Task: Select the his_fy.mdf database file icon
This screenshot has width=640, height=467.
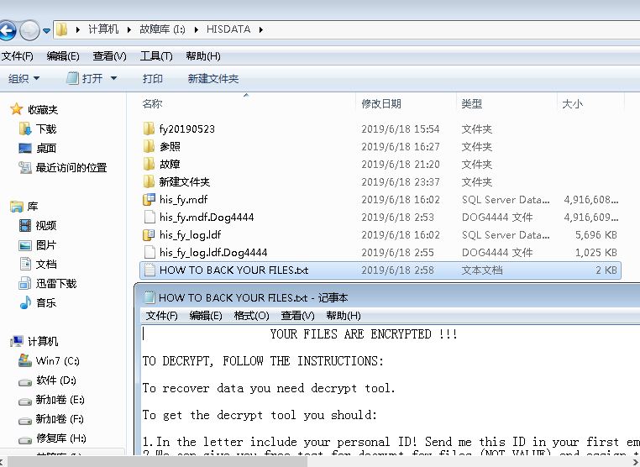Action: click(x=150, y=200)
